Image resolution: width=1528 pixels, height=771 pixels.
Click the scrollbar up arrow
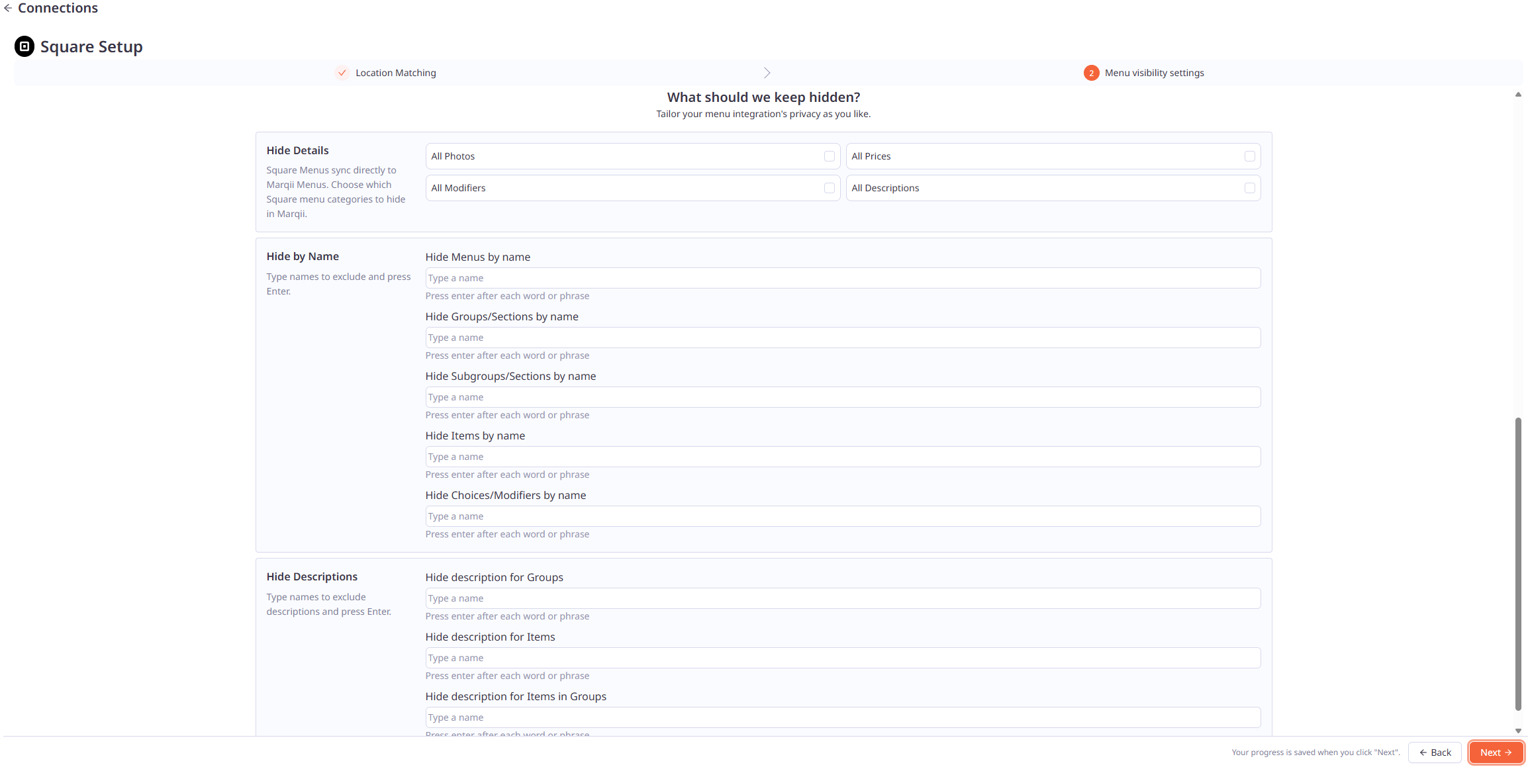coord(1518,95)
